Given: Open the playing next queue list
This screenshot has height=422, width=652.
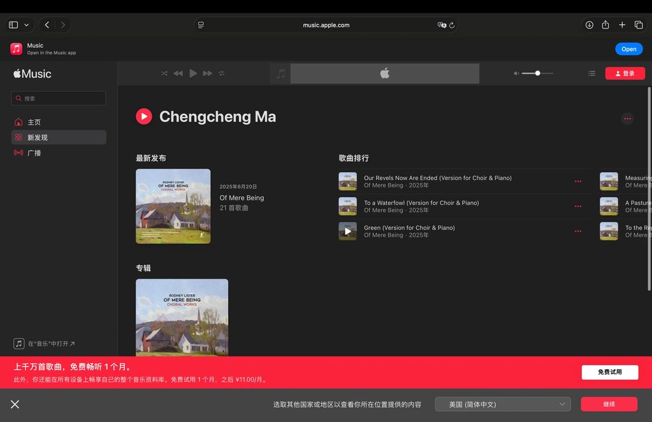Looking at the screenshot, I should click(x=591, y=73).
